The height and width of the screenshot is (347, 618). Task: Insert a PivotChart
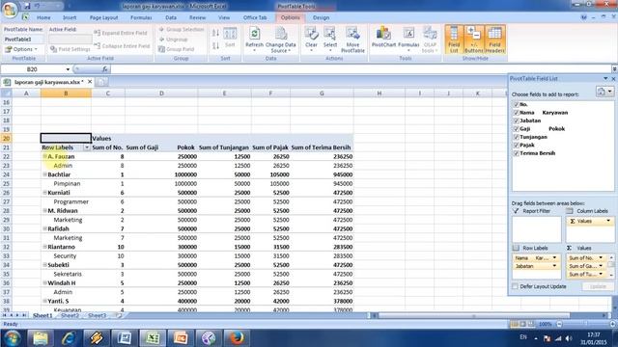[x=383, y=39]
